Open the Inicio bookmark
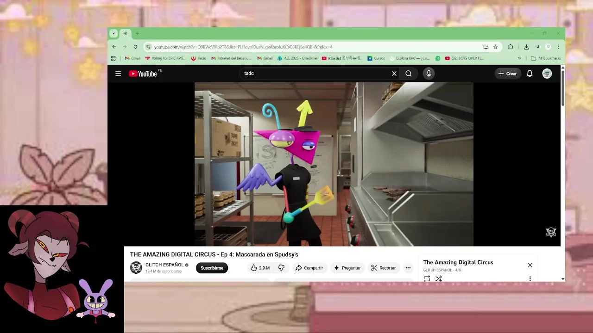The height and width of the screenshot is (333, 593). point(198,58)
